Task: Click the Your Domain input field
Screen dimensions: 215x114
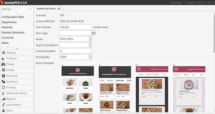Action: coord(75,27)
